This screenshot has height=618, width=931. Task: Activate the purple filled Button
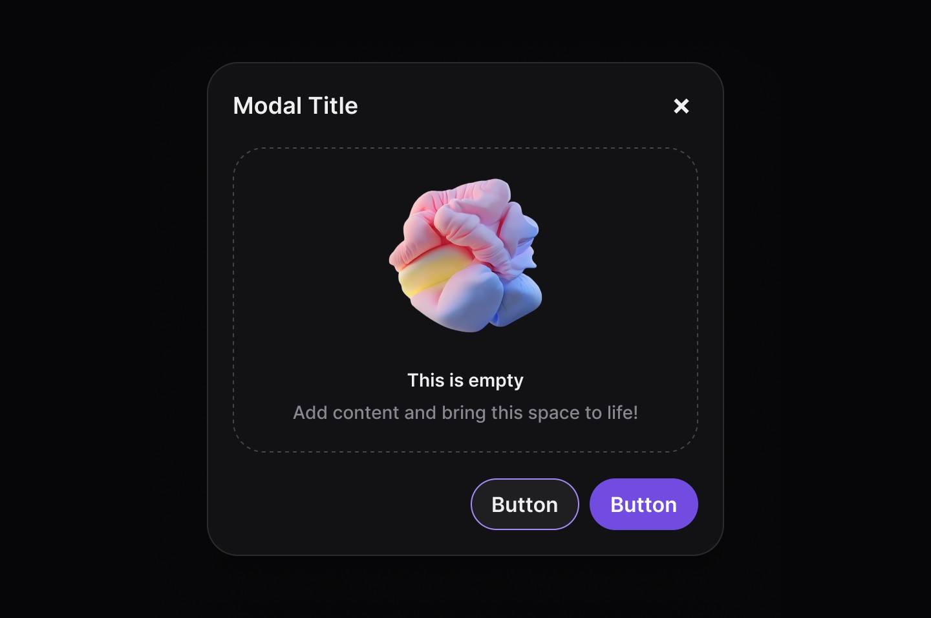644,504
